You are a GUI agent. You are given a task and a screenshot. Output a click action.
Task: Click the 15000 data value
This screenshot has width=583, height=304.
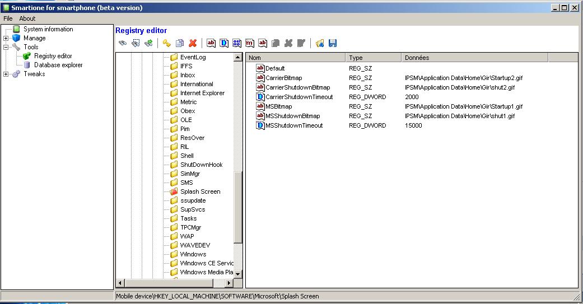click(x=413, y=125)
